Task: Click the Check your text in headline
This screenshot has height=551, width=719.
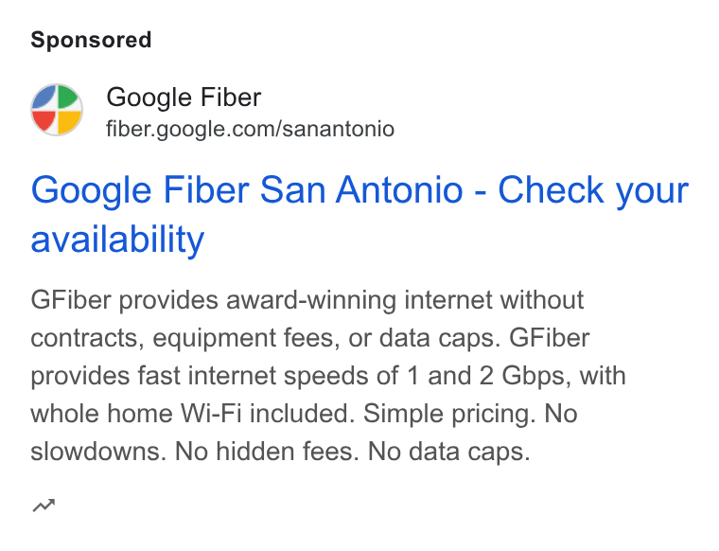Action: pos(593,190)
